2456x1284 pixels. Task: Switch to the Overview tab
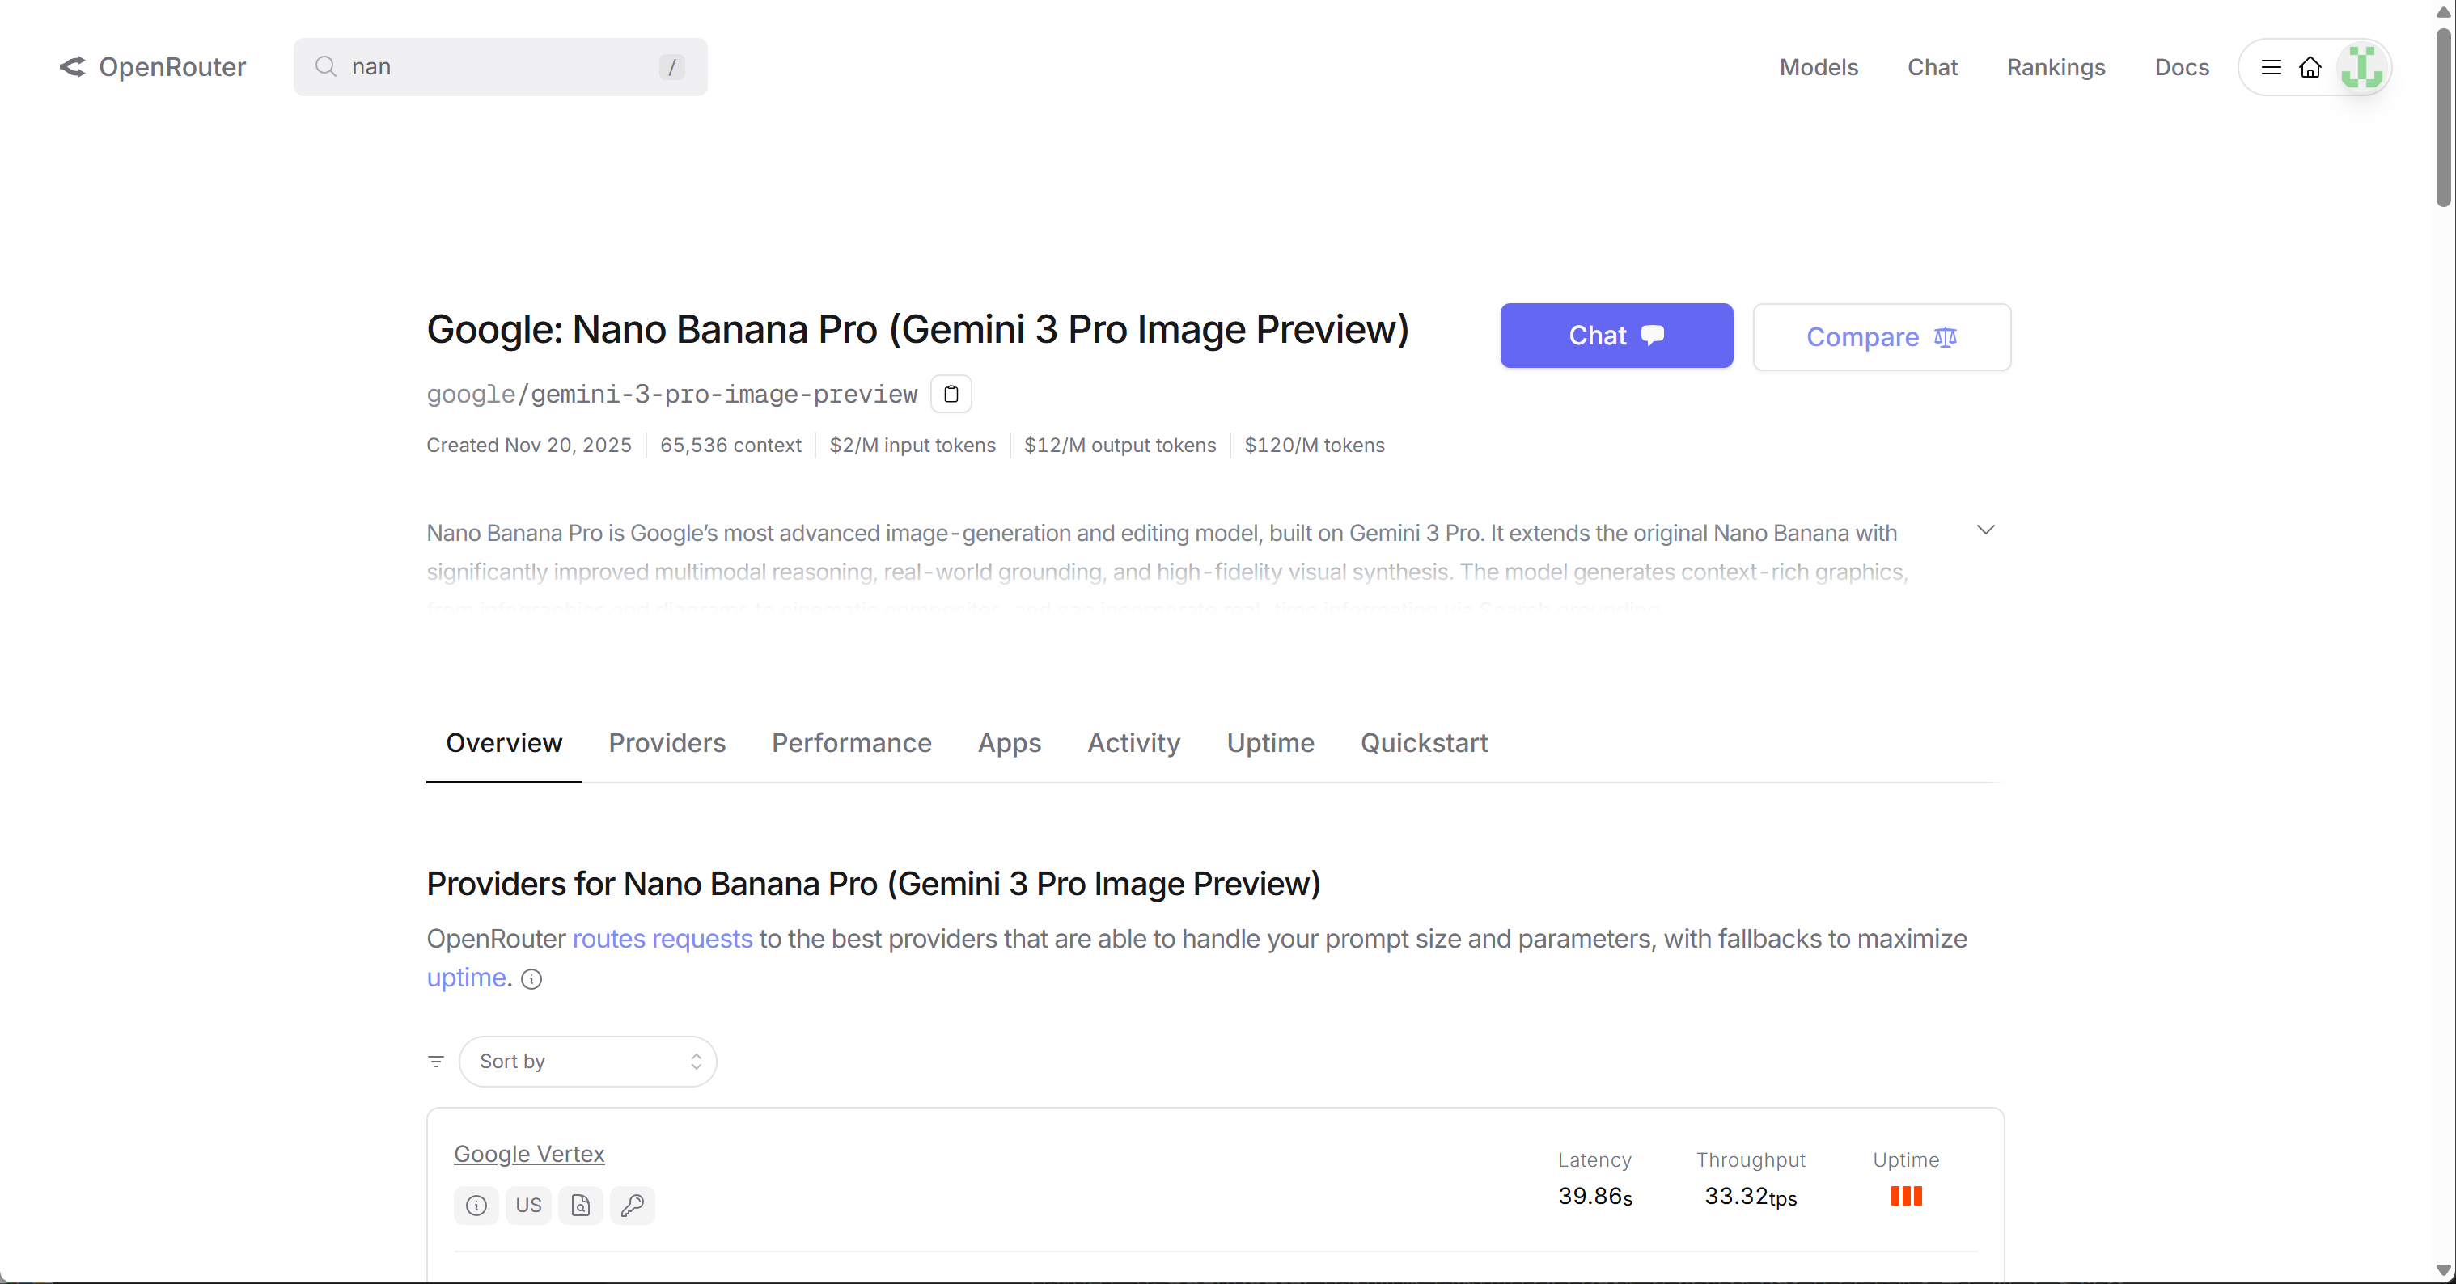[504, 742]
